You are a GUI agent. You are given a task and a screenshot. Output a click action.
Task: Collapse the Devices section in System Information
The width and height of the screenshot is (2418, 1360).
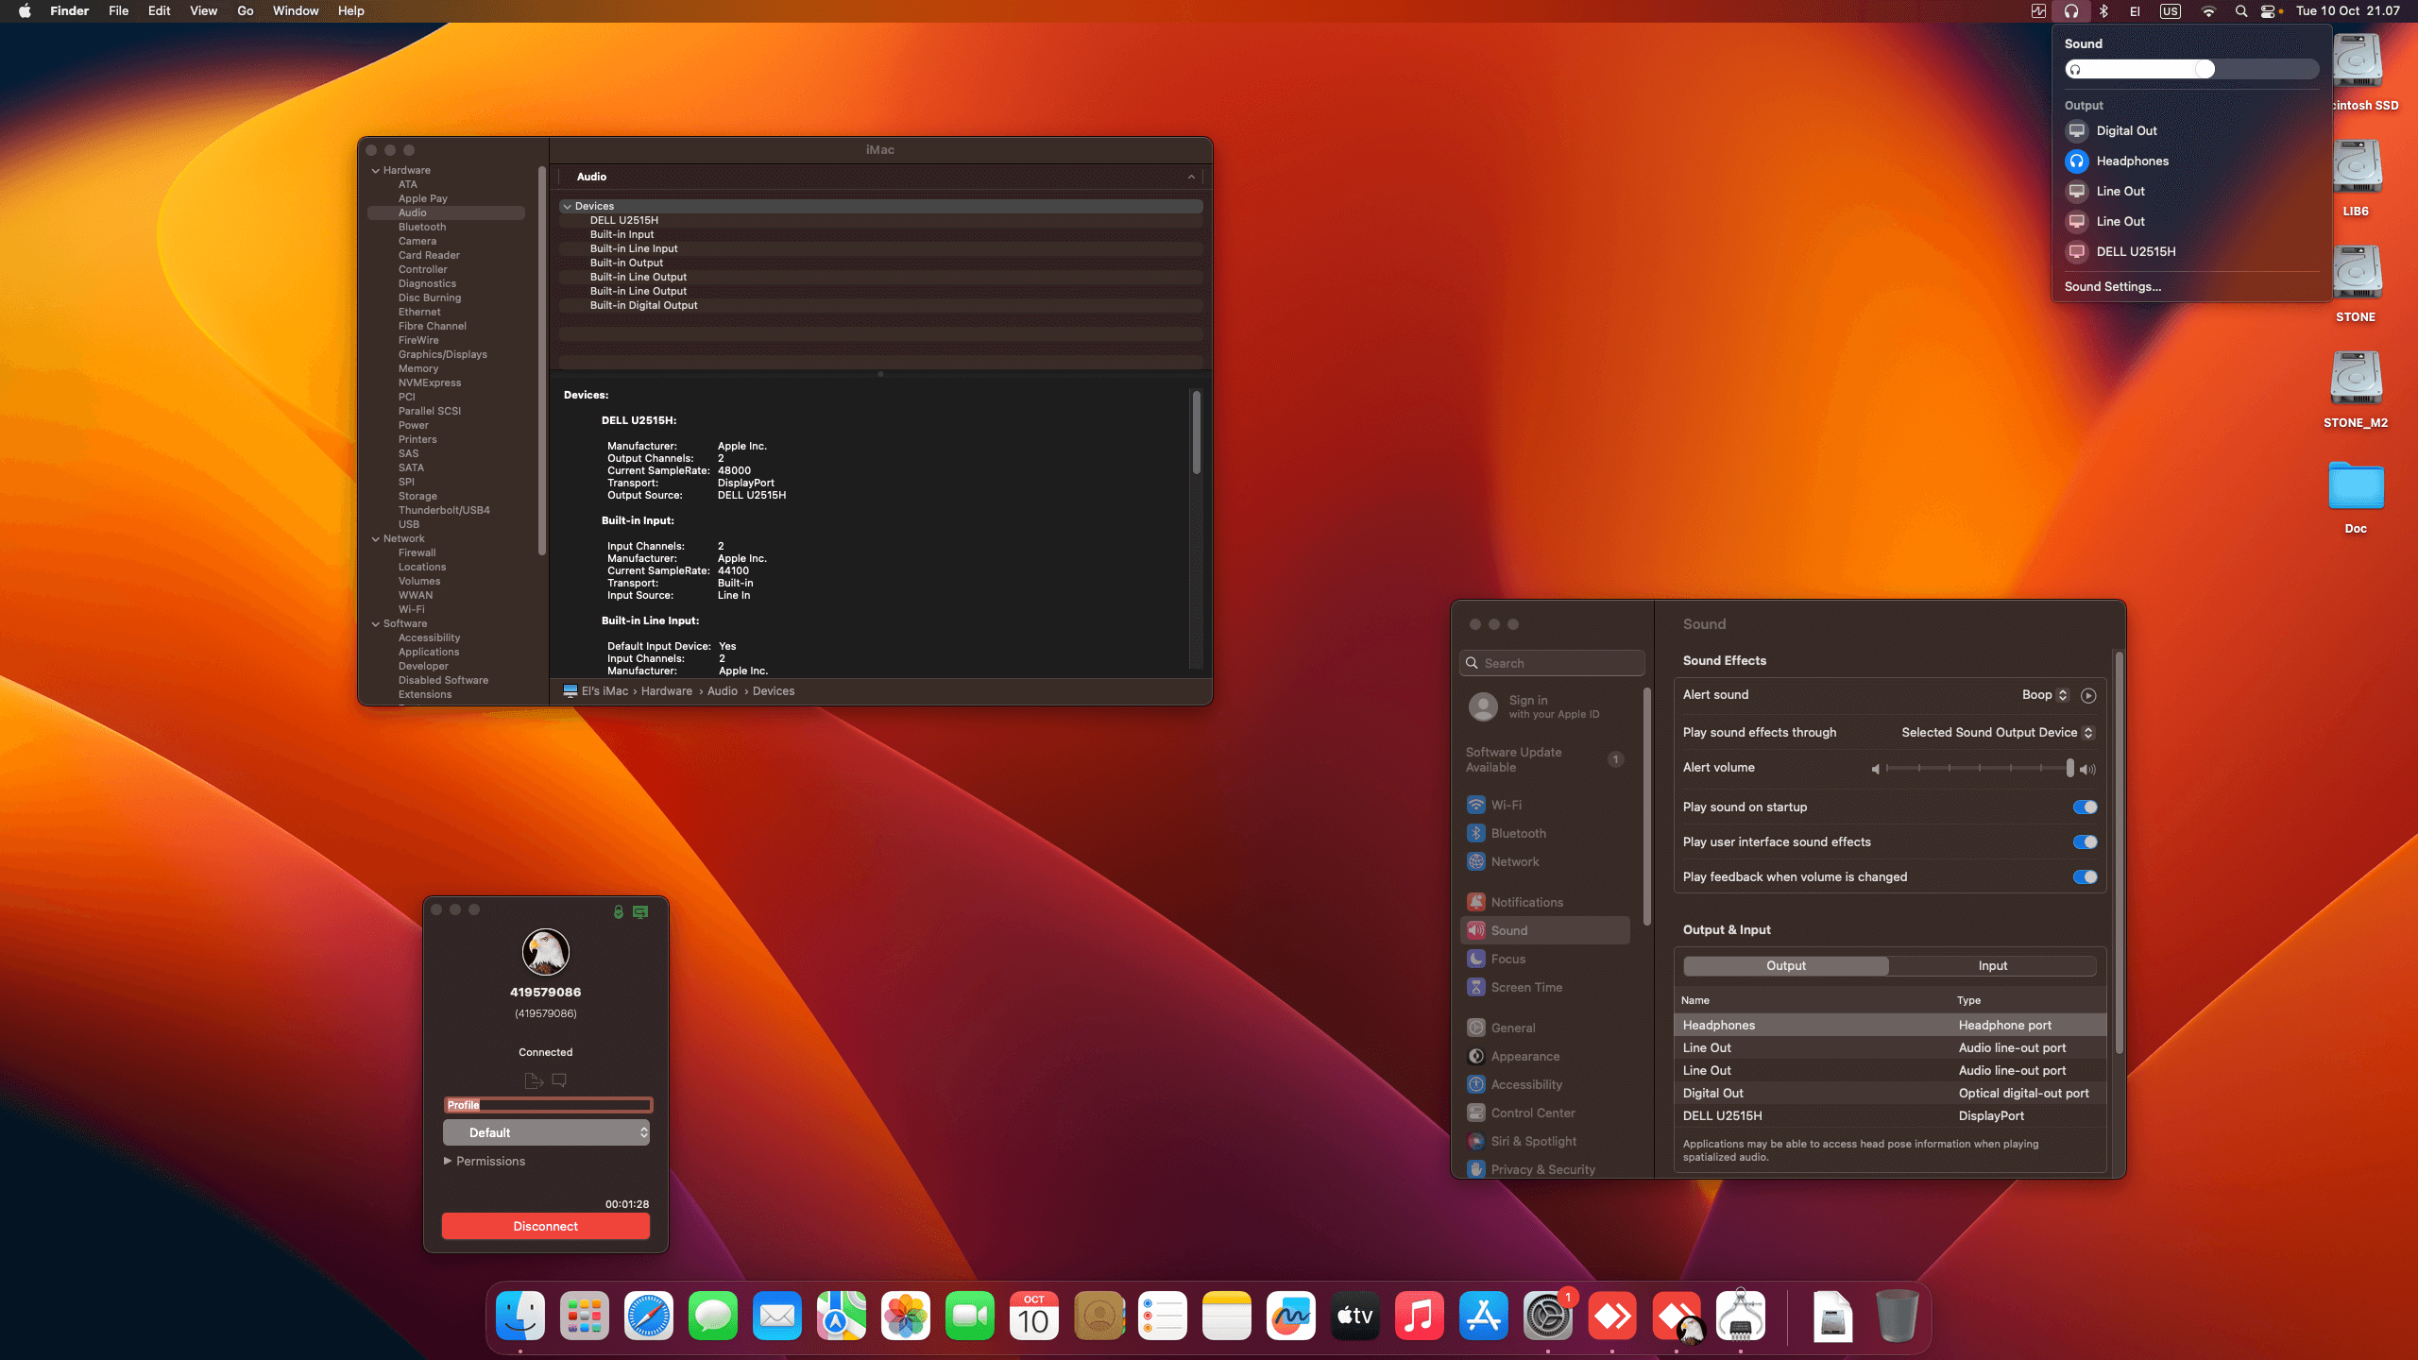point(569,206)
